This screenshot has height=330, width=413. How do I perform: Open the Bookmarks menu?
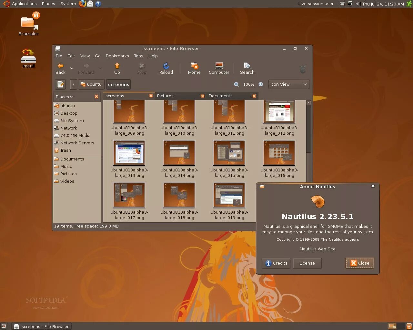(x=117, y=56)
